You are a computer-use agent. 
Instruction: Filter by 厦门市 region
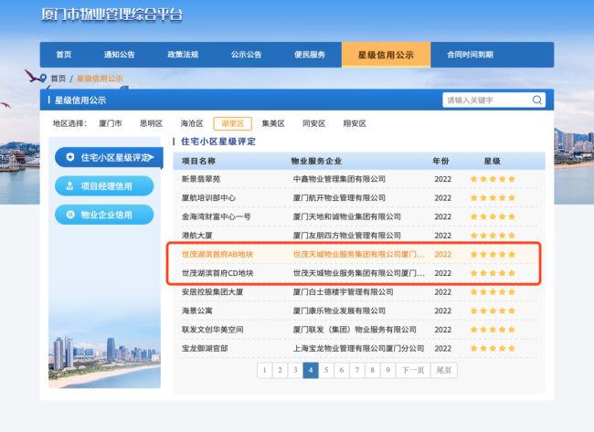111,123
